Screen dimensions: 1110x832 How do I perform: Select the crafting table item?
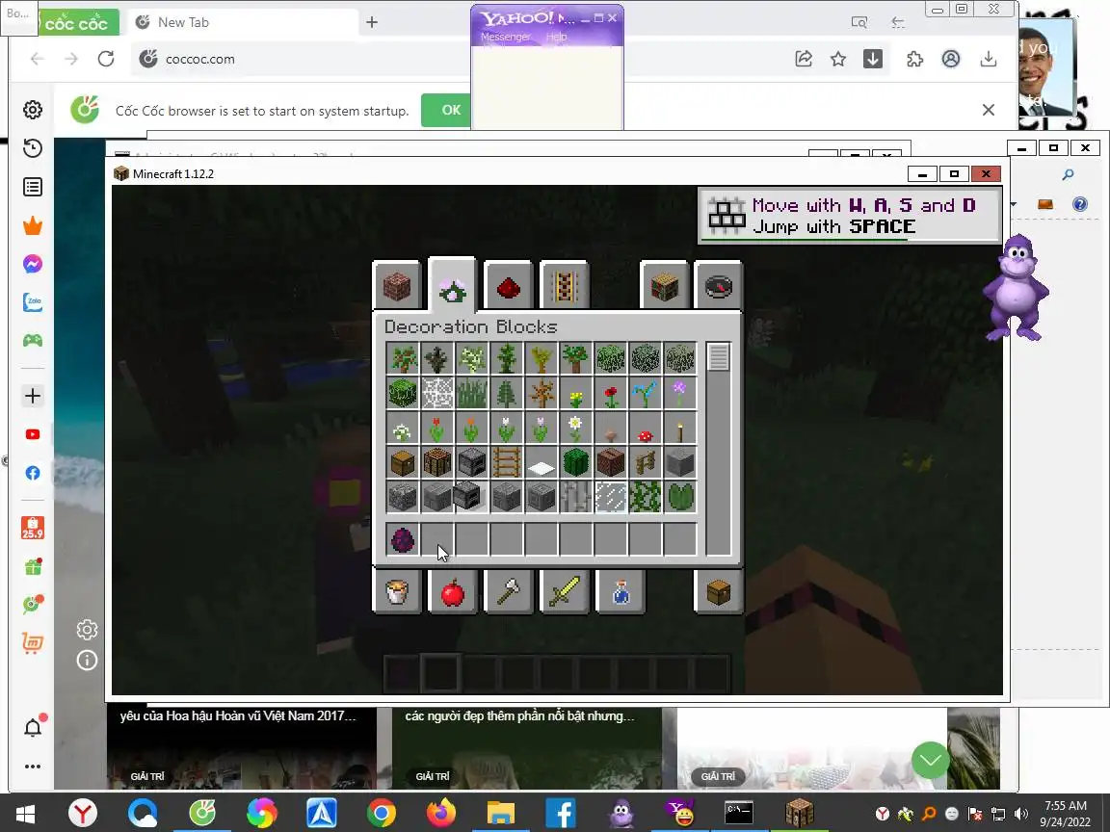pos(437,462)
